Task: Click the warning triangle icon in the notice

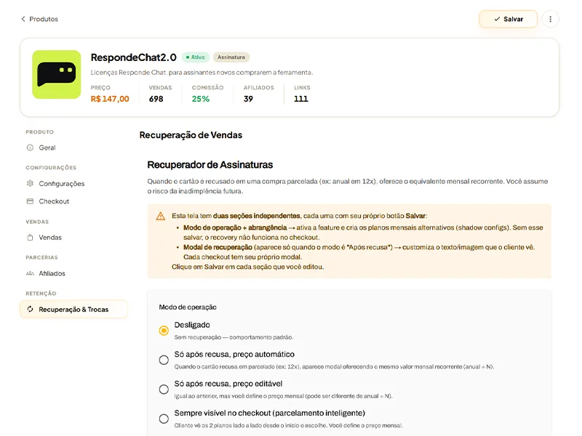Action: pyautogui.click(x=160, y=216)
